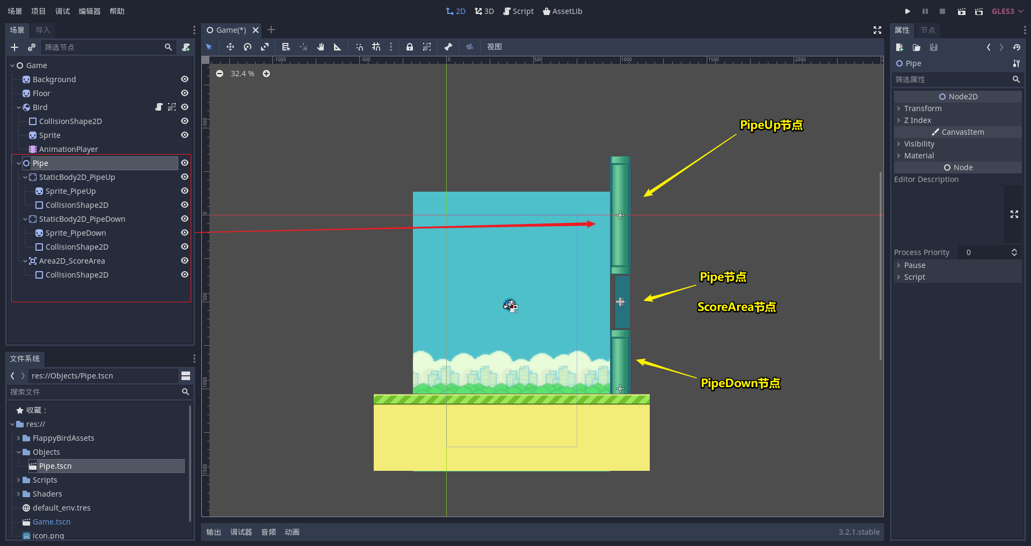Toggle smart snapping in viewport toolbar
This screenshot has width=1031, height=546.
(360, 47)
